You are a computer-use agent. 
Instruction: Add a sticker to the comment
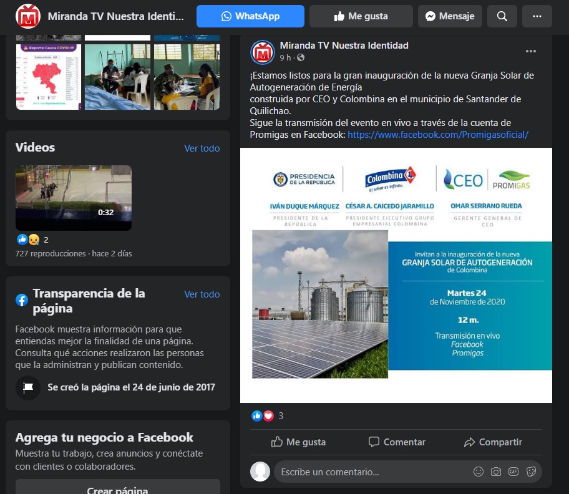(531, 472)
